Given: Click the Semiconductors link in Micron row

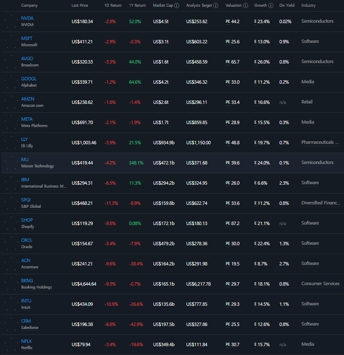Looking at the screenshot, I should click(317, 162).
